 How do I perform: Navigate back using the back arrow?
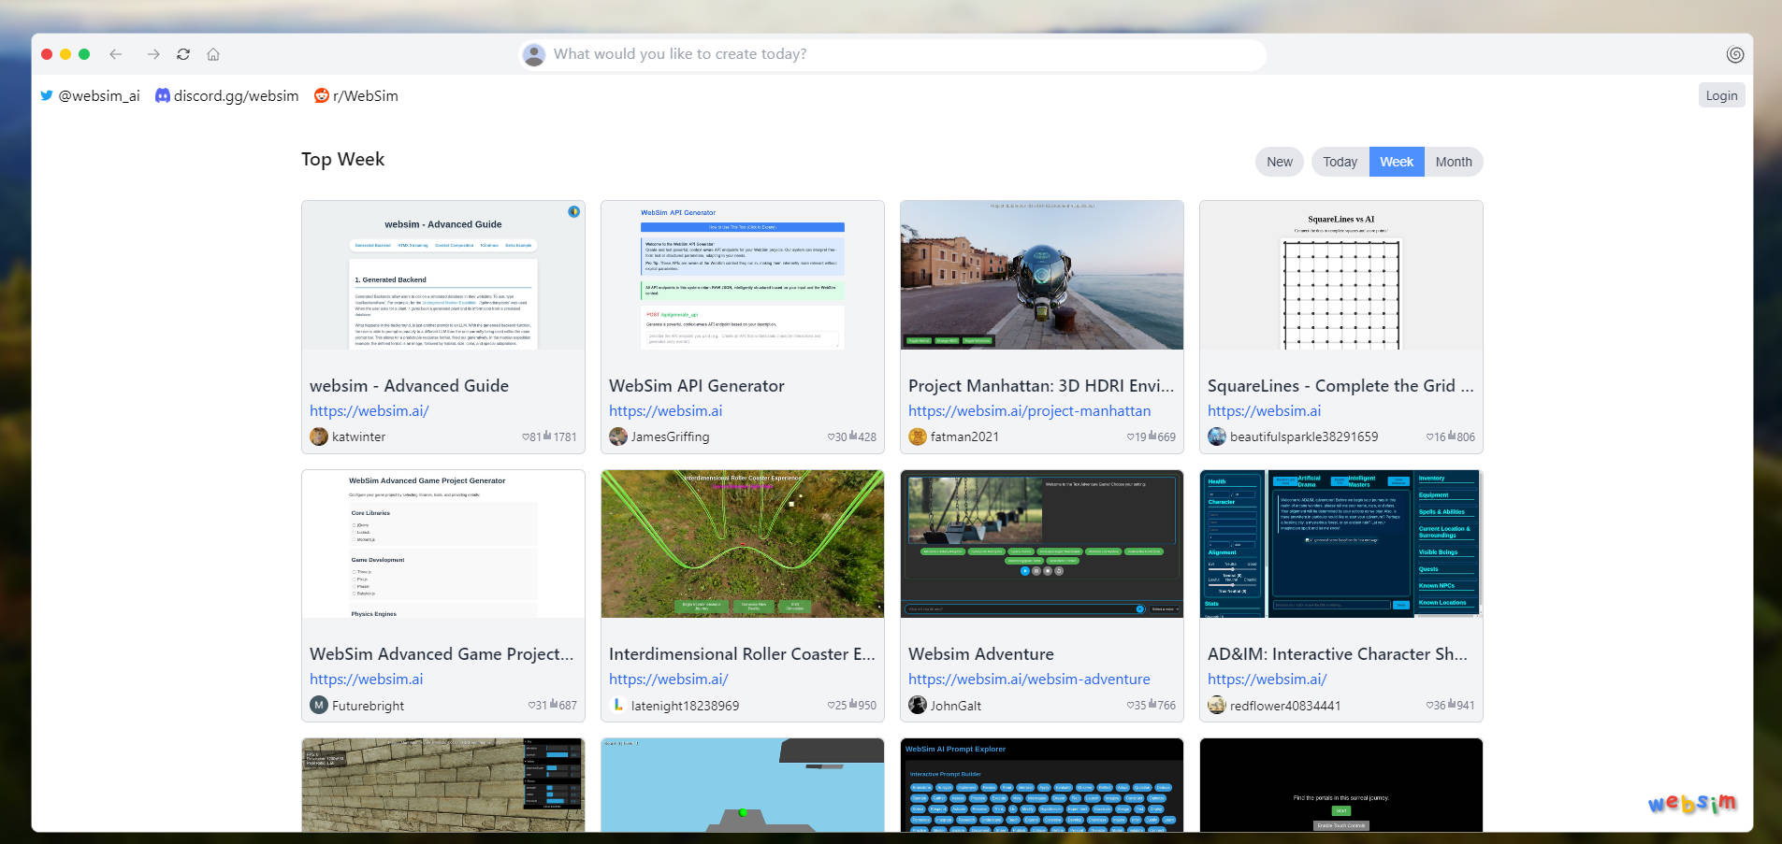click(116, 54)
